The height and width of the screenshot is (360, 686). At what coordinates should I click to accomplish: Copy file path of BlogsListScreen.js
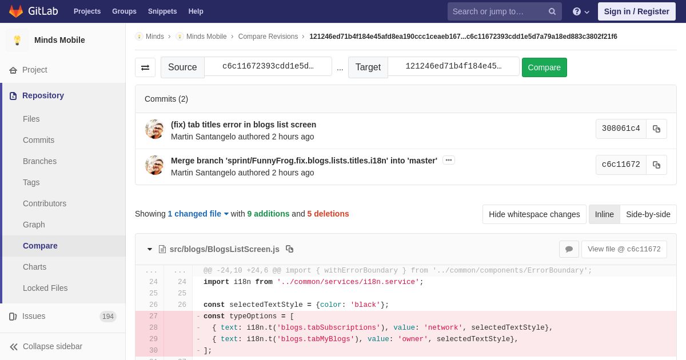pyautogui.click(x=289, y=249)
